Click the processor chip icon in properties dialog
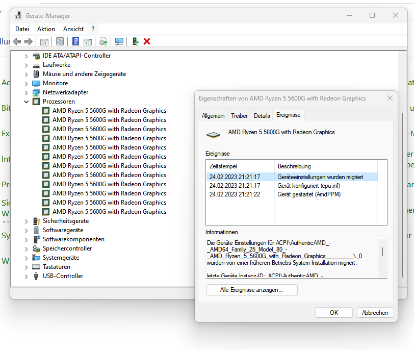The width and height of the screenshot is (414, 350). (213, 135)
